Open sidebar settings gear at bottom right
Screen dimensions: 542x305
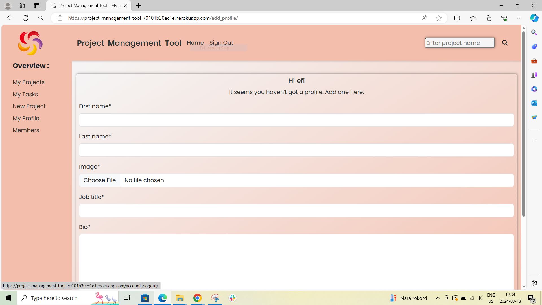coord(534,283)
